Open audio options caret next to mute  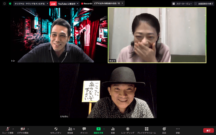13,129
